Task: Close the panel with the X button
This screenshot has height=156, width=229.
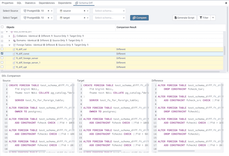Action: pyautogui.click(x=226, y=3)
